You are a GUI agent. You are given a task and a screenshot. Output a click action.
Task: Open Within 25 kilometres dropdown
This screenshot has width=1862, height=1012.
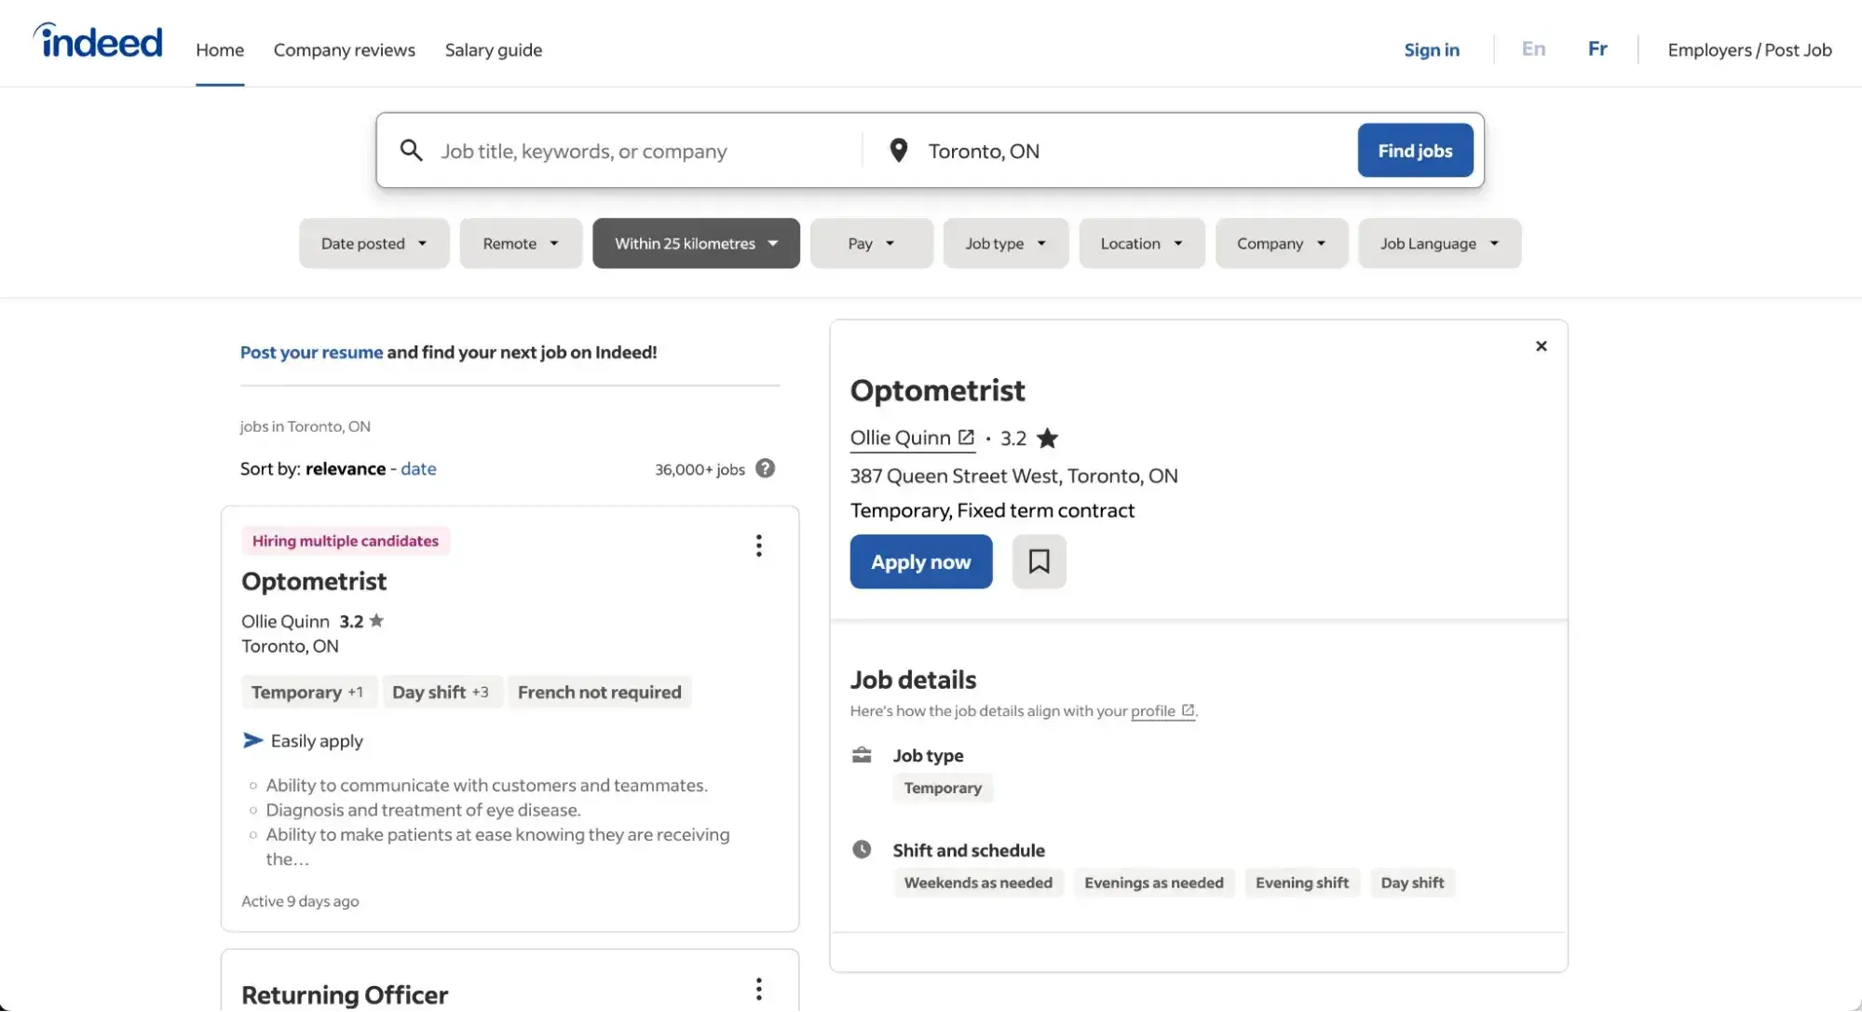coord(696,243)
